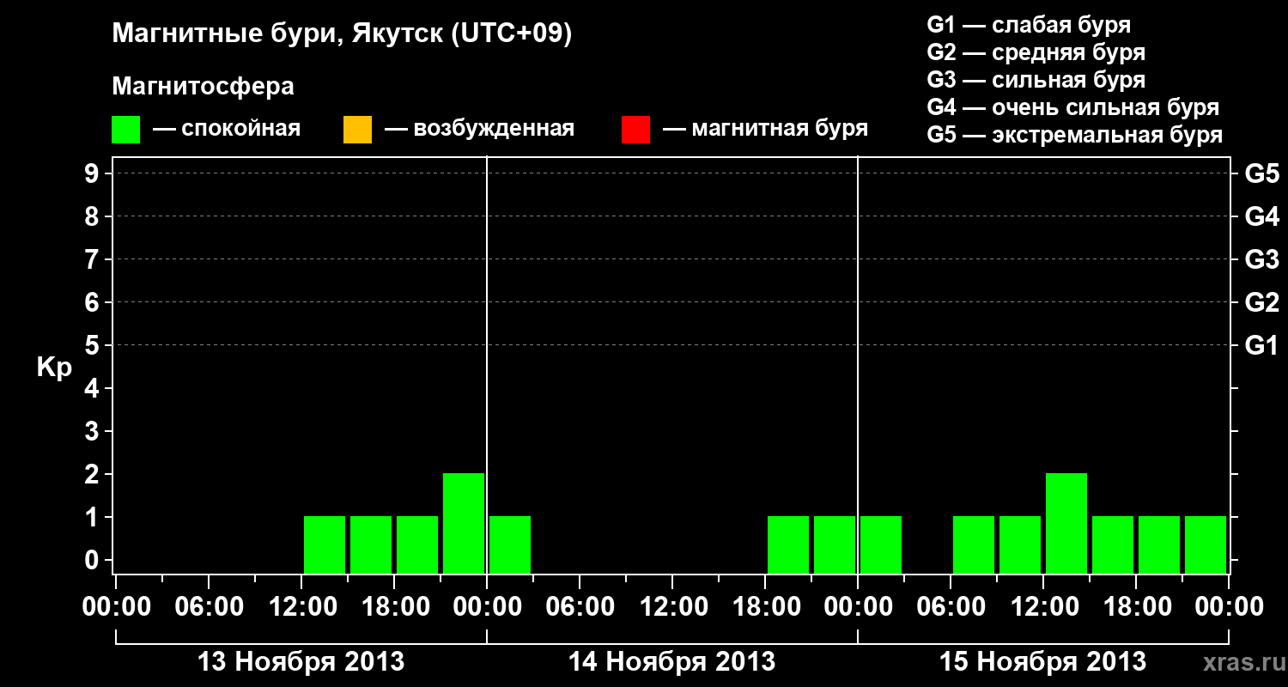Click the '14 Ноября 2013' date label
The width and height of the screenshot is (1288, 687).
(x=672, y=662)
